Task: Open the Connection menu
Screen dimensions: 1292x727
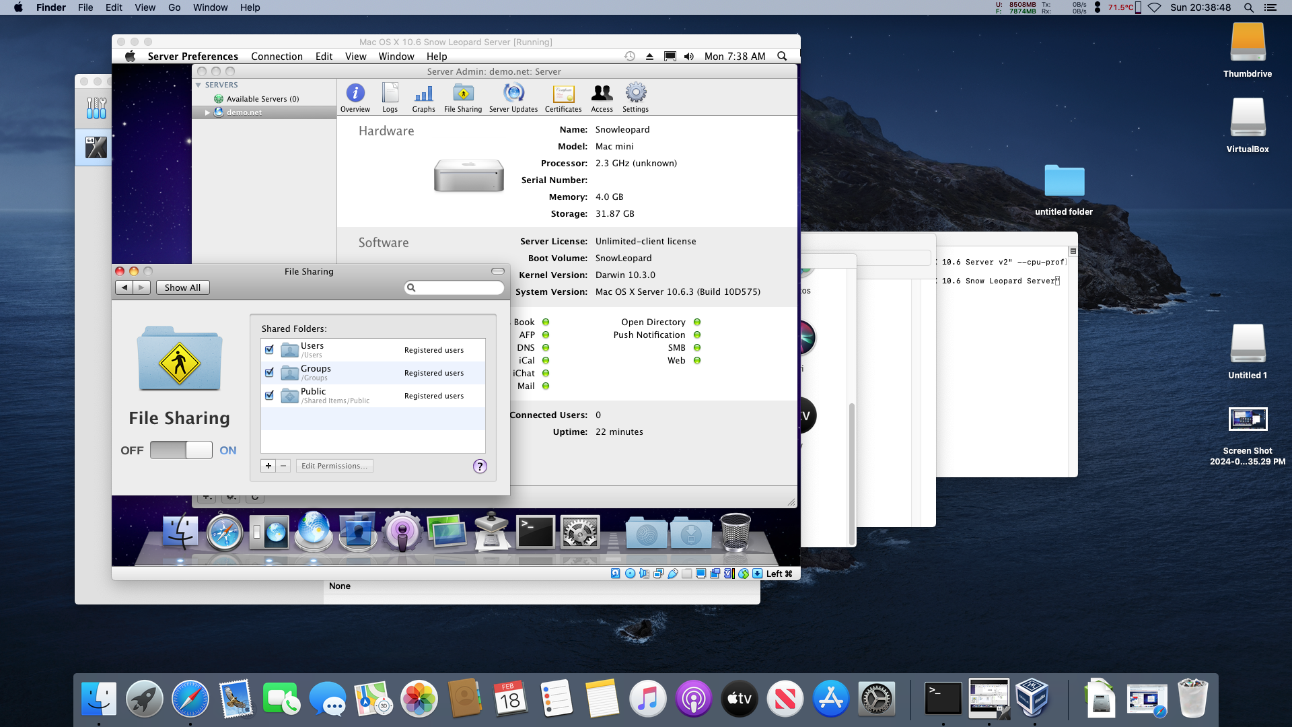Action: point(277,57)
